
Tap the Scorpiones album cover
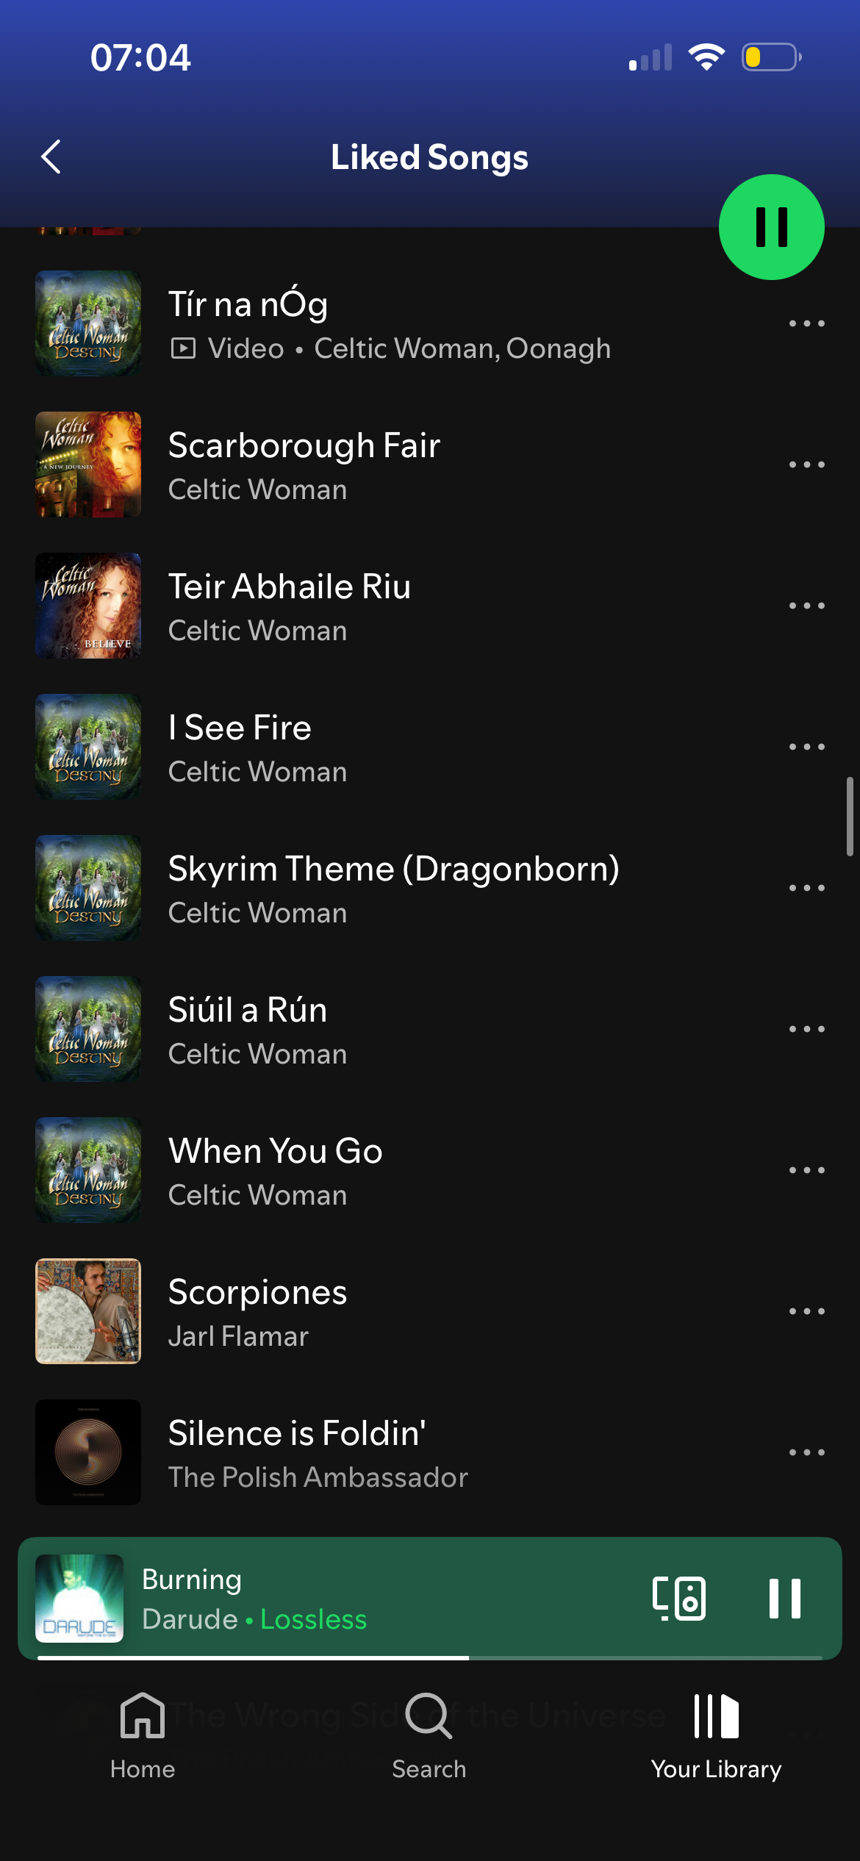(88, 1311)
